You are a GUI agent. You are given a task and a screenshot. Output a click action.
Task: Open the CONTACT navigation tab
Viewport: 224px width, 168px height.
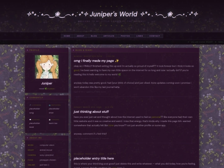coord(155,36)
